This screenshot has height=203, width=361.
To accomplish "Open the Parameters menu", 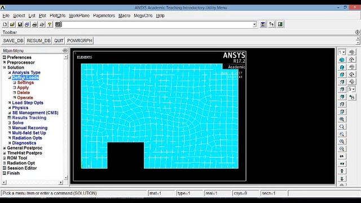I will [x=104, y=16].
